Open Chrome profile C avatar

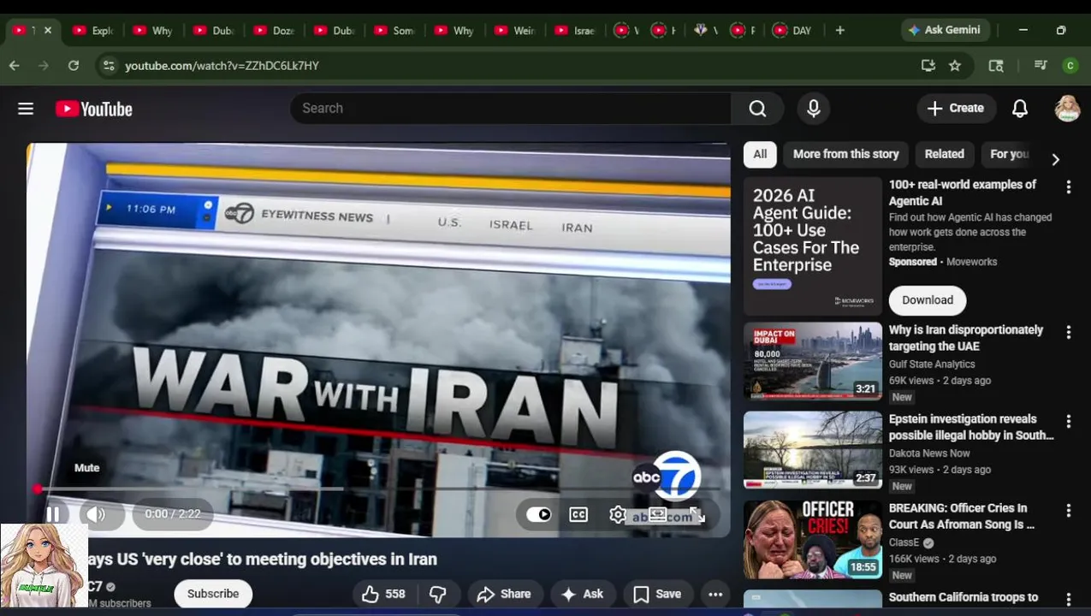coord(1070,65)
